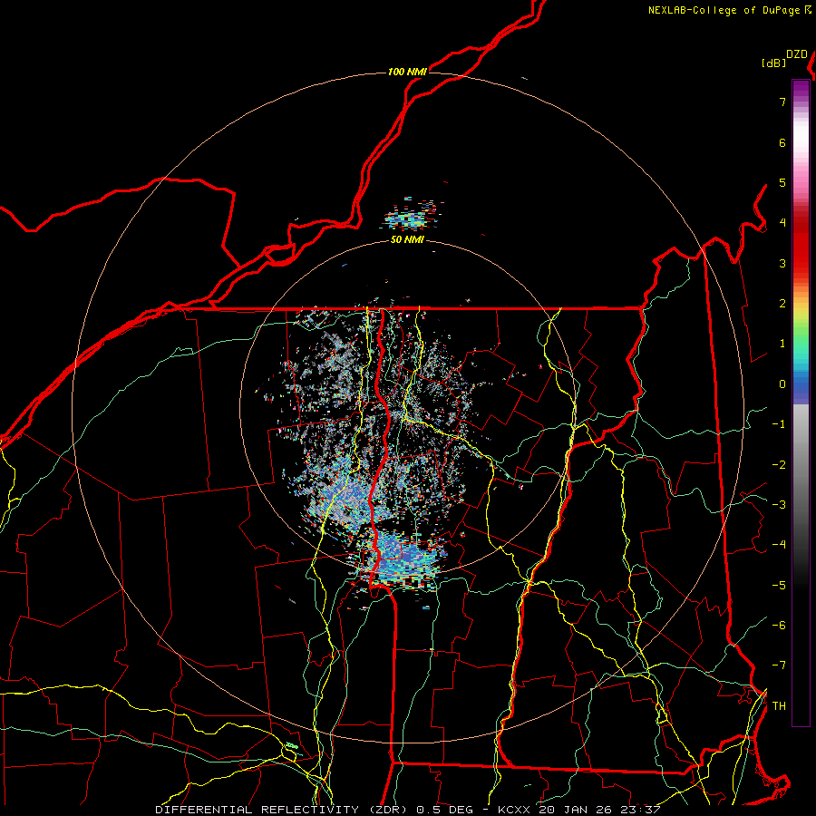Viewport: 816px width, 816px height.
Task: Click the Differential Reflectivity (ZDR) product title
Action: click(x=283, y=810)
